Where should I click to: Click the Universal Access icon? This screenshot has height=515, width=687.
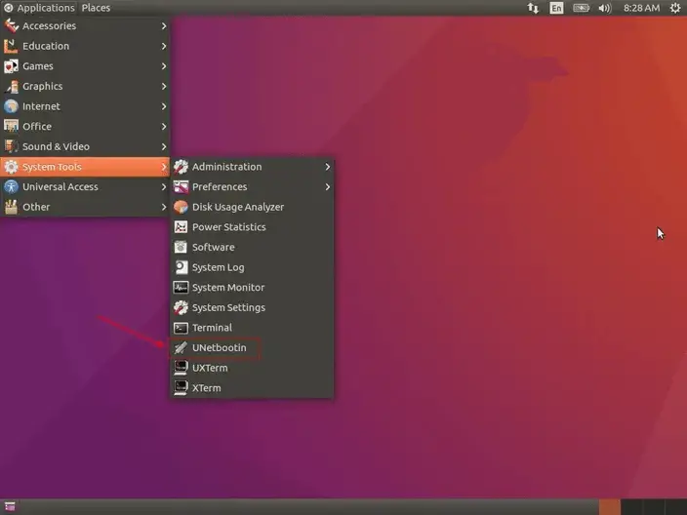[11, 187]
